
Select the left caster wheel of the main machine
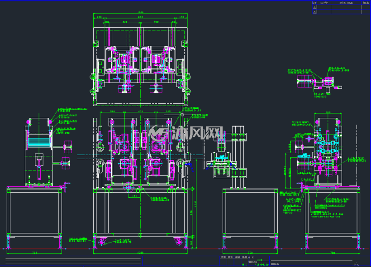[x=102, y=242]
